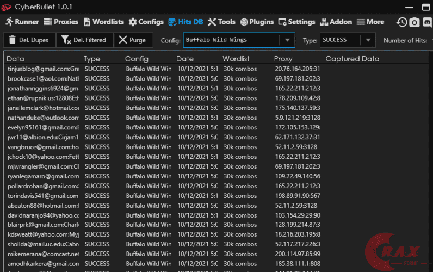Screen dimensions: 433x272
Task: Click the history clock icon
Action: click(x=401, y=22)
